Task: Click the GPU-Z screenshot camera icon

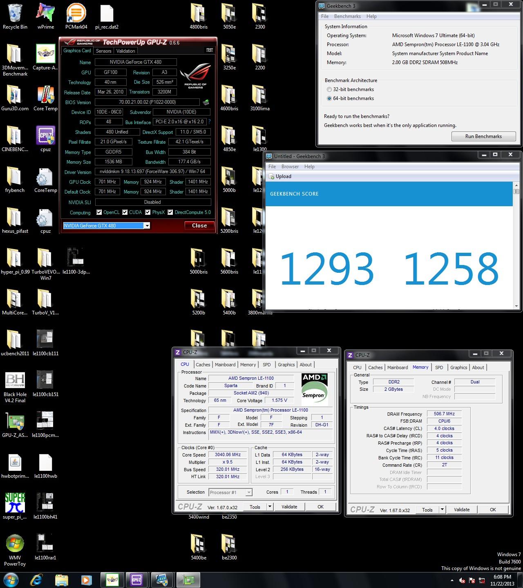Action: 209,50
